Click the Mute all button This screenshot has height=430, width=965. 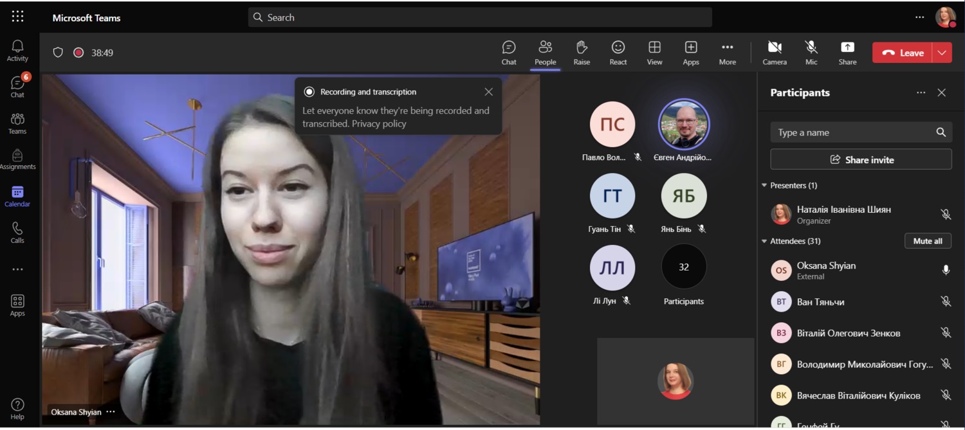click(928, 241)
